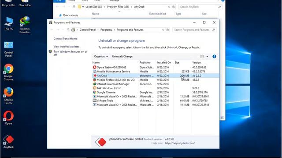Select the Control Panel desktop icon

(x=8, y=49)
